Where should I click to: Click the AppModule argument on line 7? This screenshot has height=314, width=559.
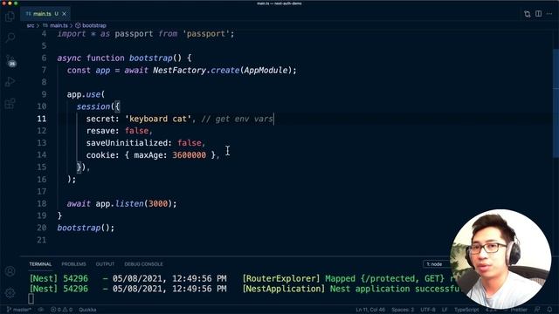point(266,70)
